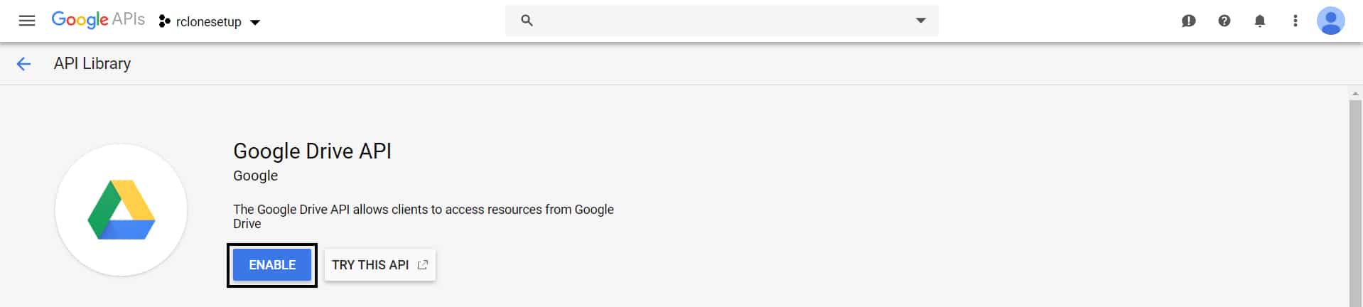Click the Google publisher name

point(255,176)
